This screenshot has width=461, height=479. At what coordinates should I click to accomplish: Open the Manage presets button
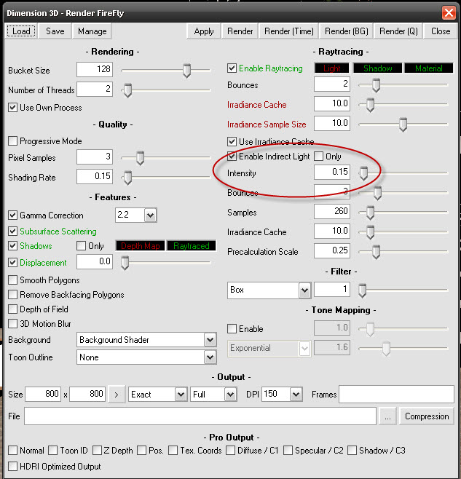[92, 31]
